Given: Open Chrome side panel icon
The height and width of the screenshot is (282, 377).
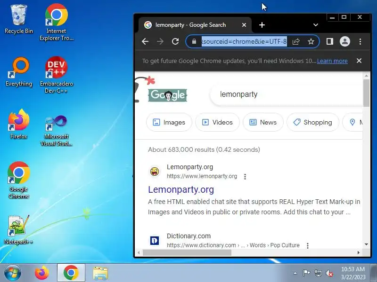Looking at the screenshot, I should pyautogui.click(x=329, y=41).
